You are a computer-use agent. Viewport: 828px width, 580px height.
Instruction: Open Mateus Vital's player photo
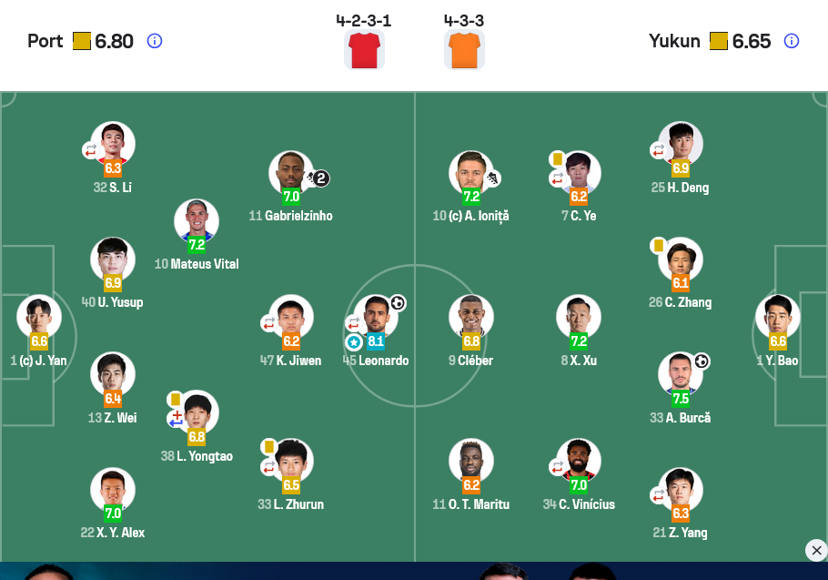[x=197, y=220]
